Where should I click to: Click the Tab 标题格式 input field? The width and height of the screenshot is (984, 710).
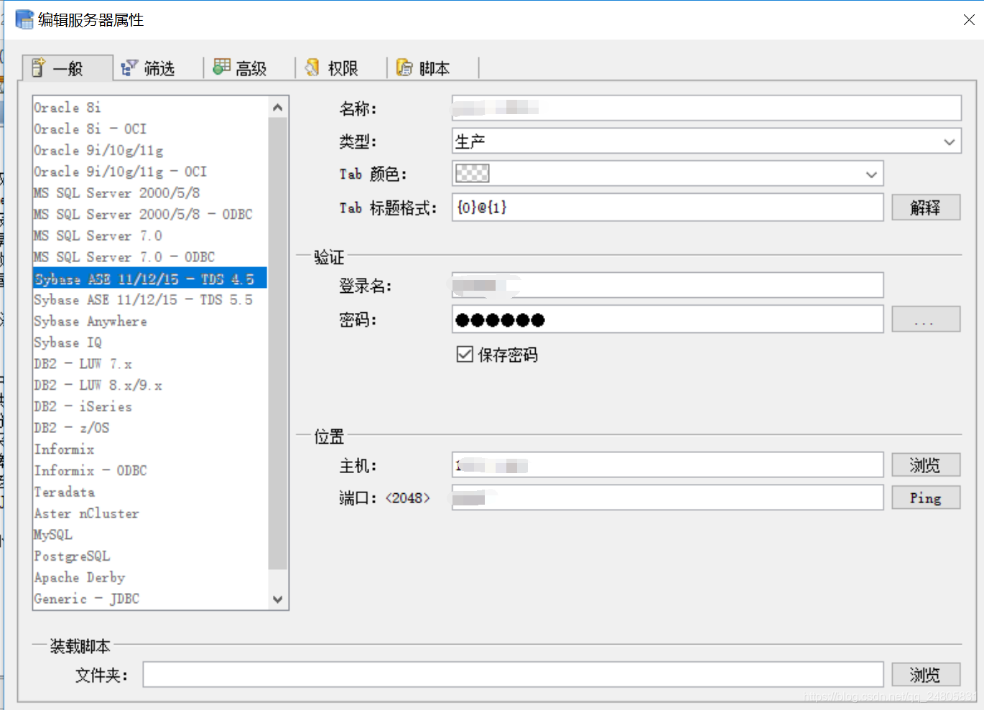[668, 207]
